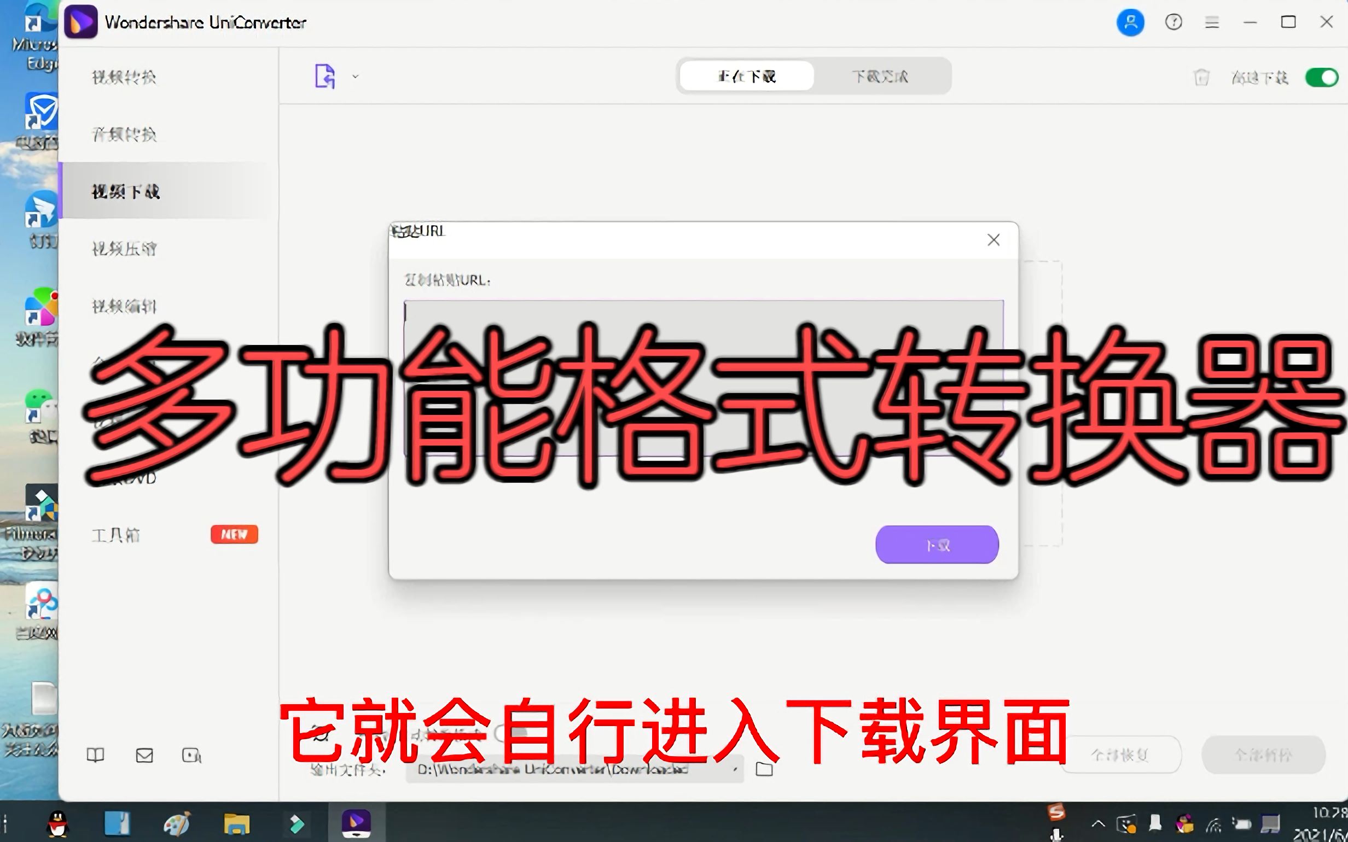Click the purple download button in dialog
Screen dimensions: 1348x842
[x=937, y=544]
